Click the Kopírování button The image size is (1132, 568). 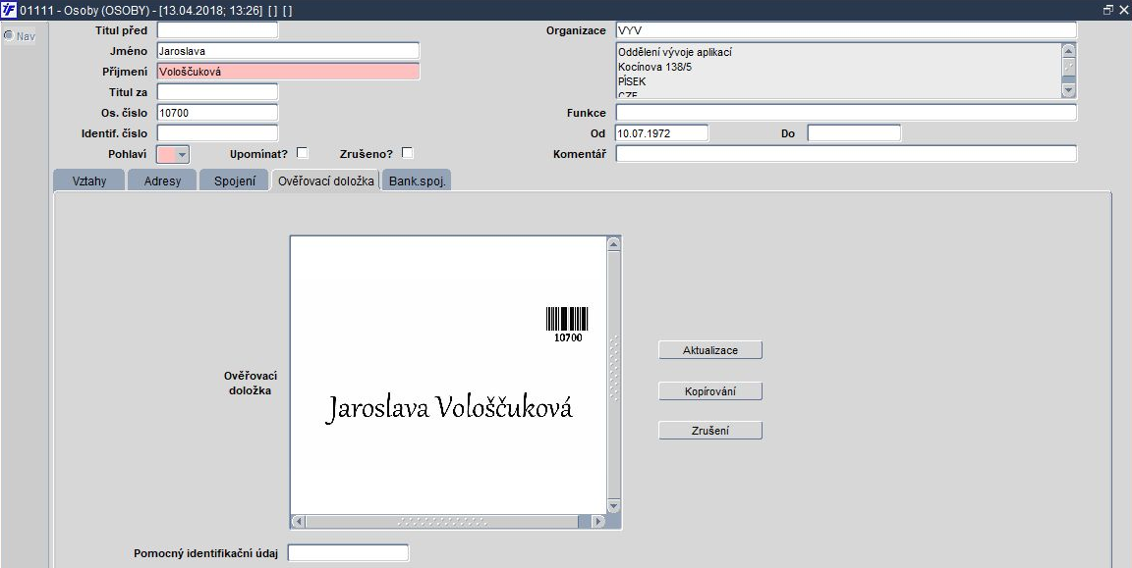(x=710, y=391)
